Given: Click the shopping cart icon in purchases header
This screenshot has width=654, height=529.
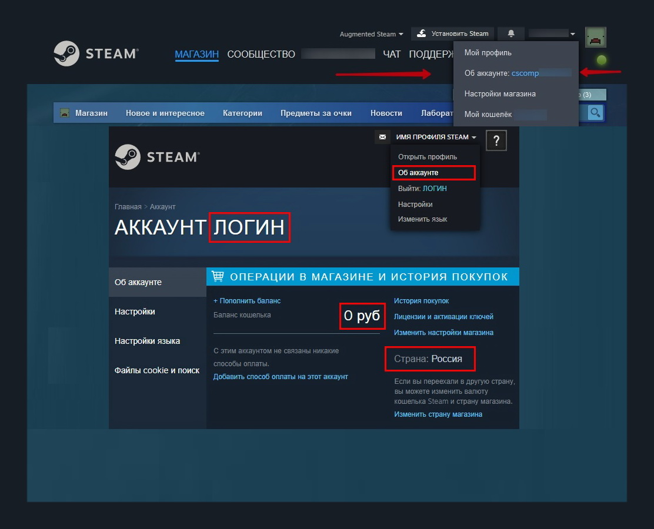Looking at the screenshot, I should click(218, 276).
